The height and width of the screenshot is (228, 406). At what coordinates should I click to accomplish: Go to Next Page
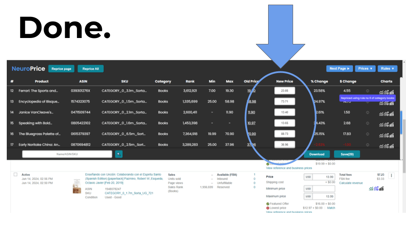point(340,68)
